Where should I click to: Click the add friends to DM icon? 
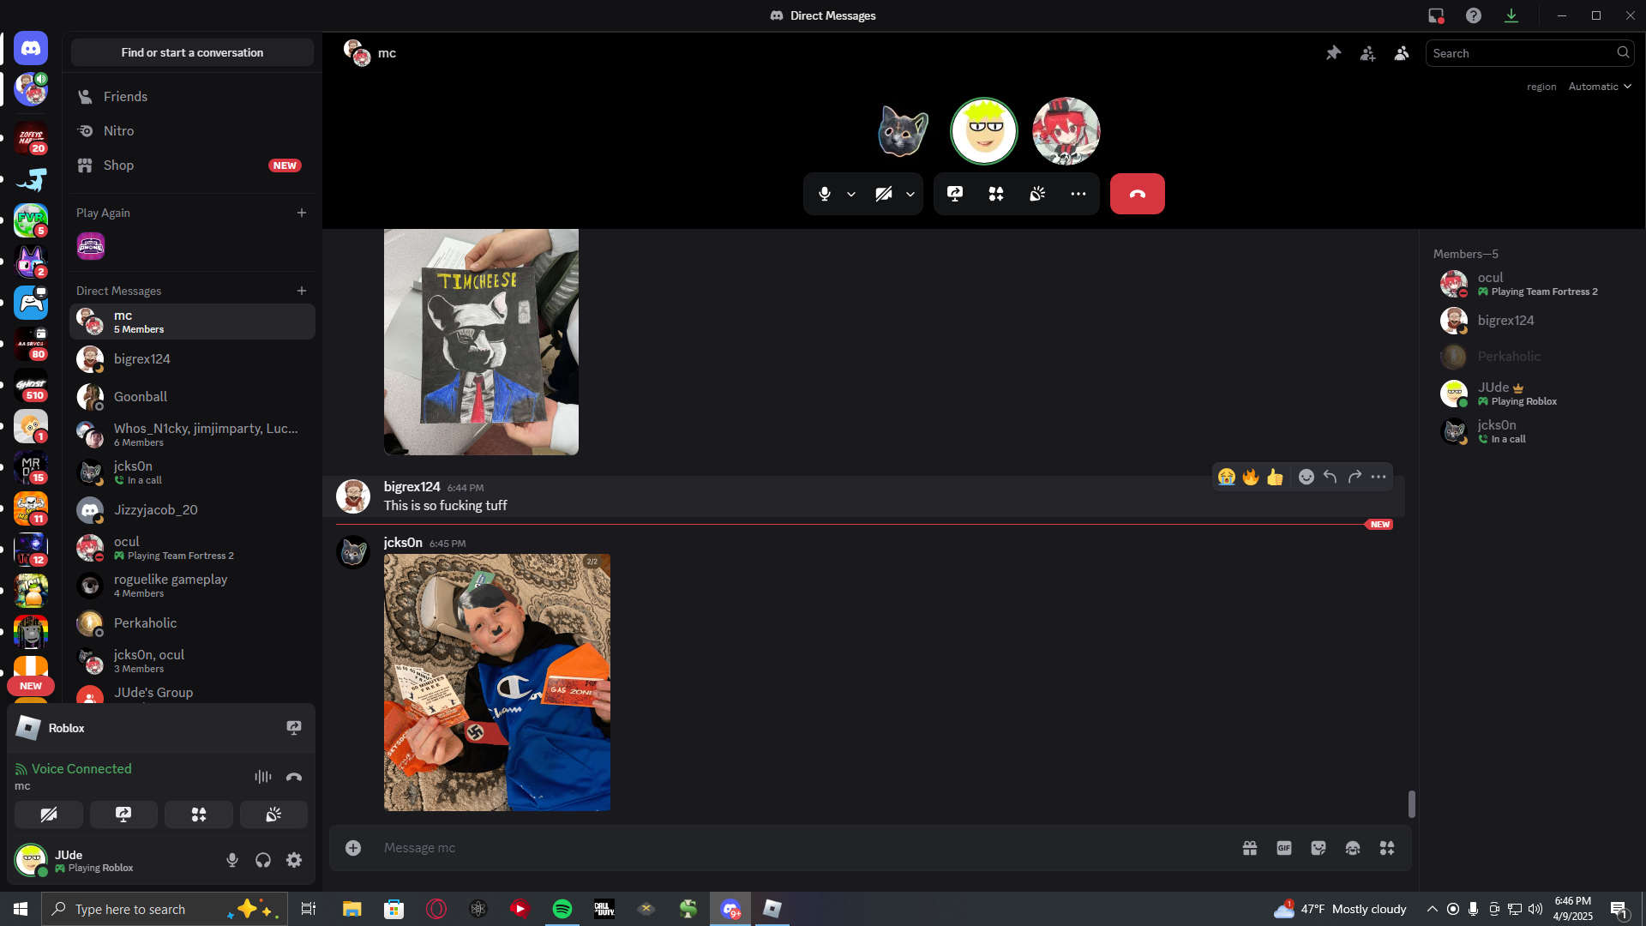pos(1367,53)
